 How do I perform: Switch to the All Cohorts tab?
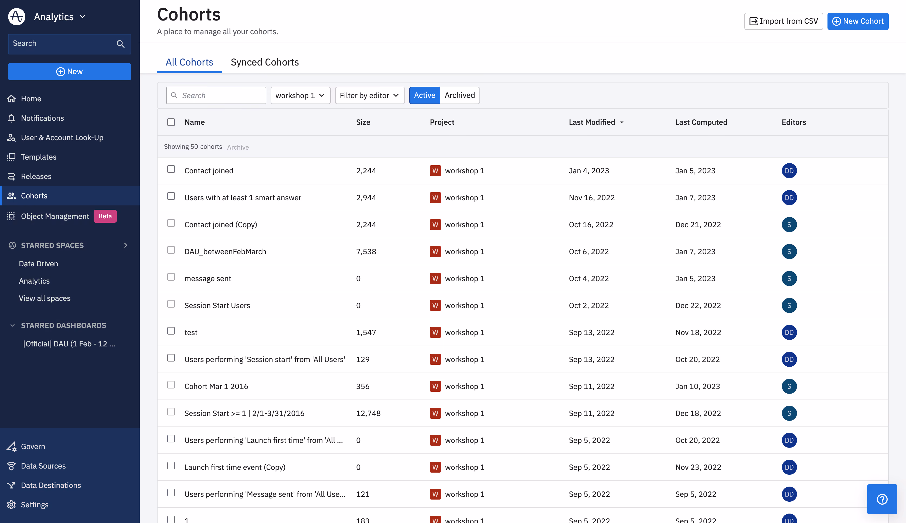coord(189,62)
